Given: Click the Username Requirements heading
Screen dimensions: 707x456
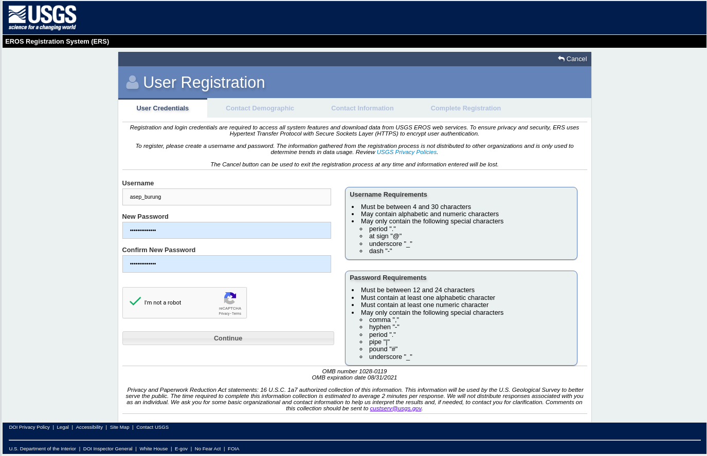Looking at the screenshot, I should click(388, 195).
